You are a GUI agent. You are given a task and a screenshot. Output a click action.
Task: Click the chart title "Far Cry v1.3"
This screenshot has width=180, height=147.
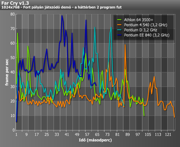click(15, 3)
